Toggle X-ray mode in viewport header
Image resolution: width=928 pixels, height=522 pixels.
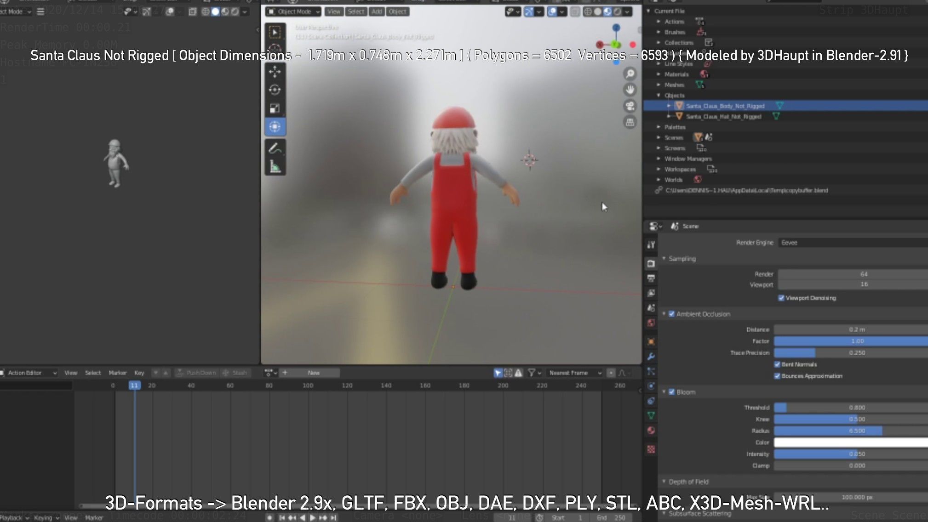(575, 11)
